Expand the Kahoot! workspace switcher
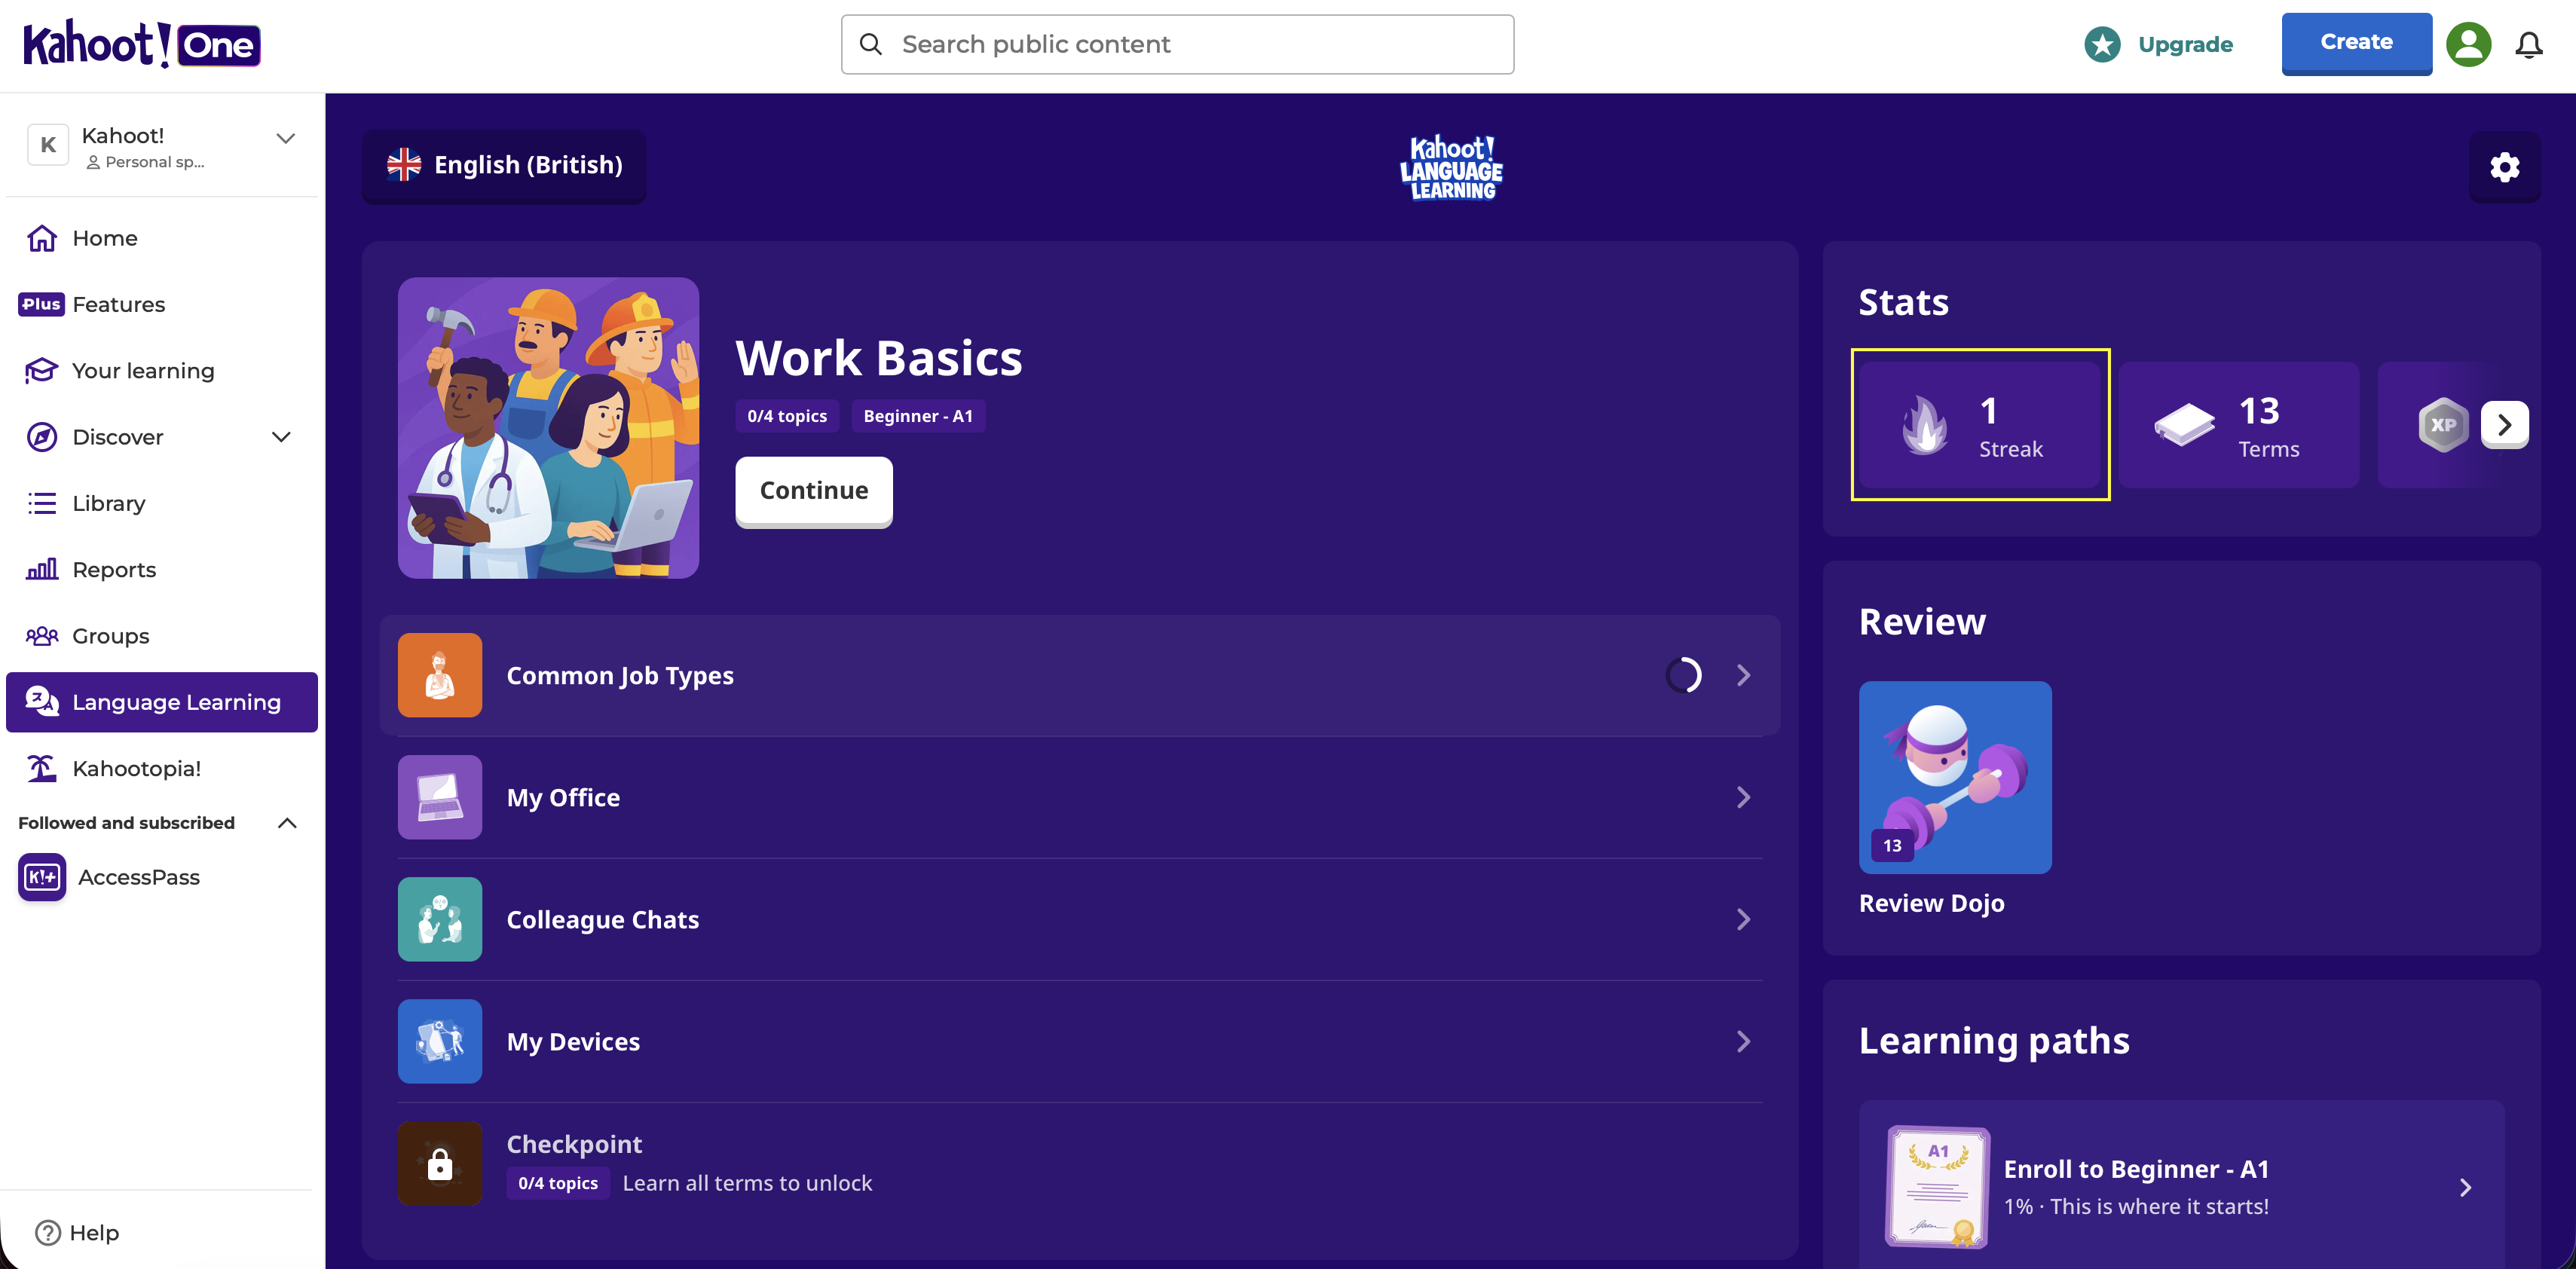The image size is (2576, 1269). pos(286,138)
